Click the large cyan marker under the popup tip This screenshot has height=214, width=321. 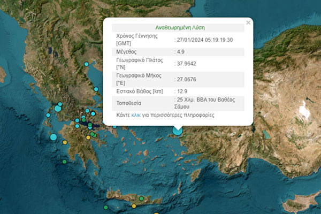pos(177,131)
